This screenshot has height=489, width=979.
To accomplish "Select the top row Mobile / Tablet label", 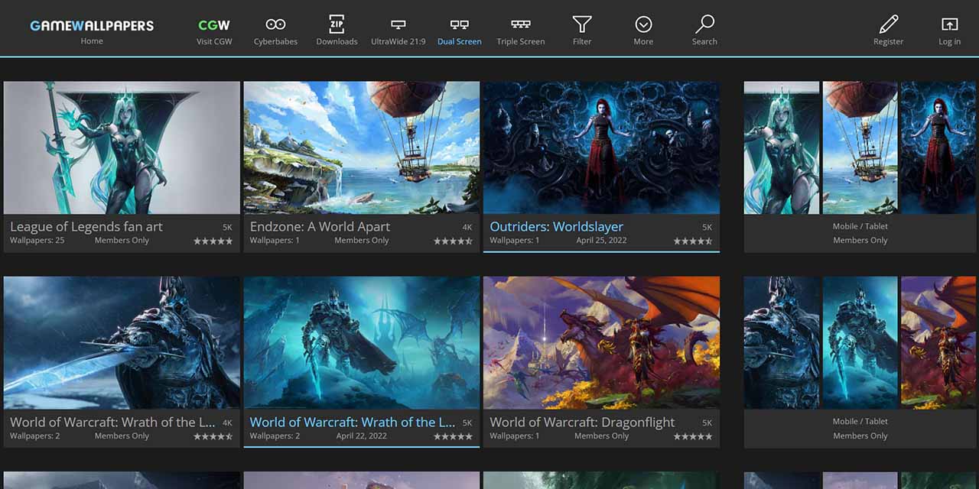I will tap(860, 227).
